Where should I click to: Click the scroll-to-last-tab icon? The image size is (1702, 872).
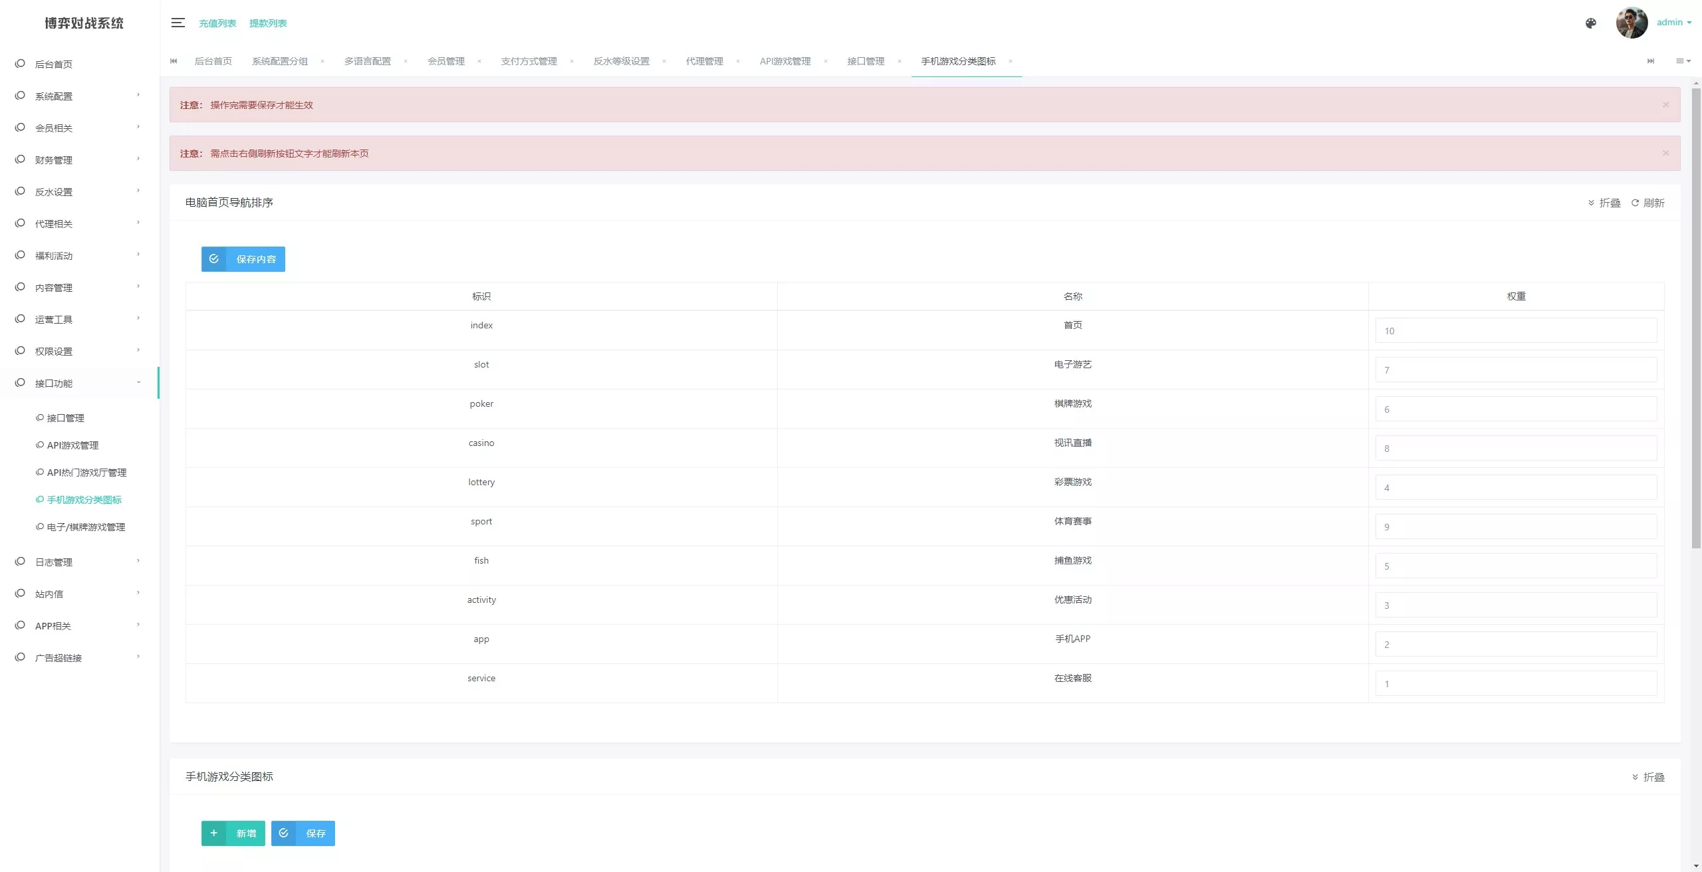(1651, 61)
